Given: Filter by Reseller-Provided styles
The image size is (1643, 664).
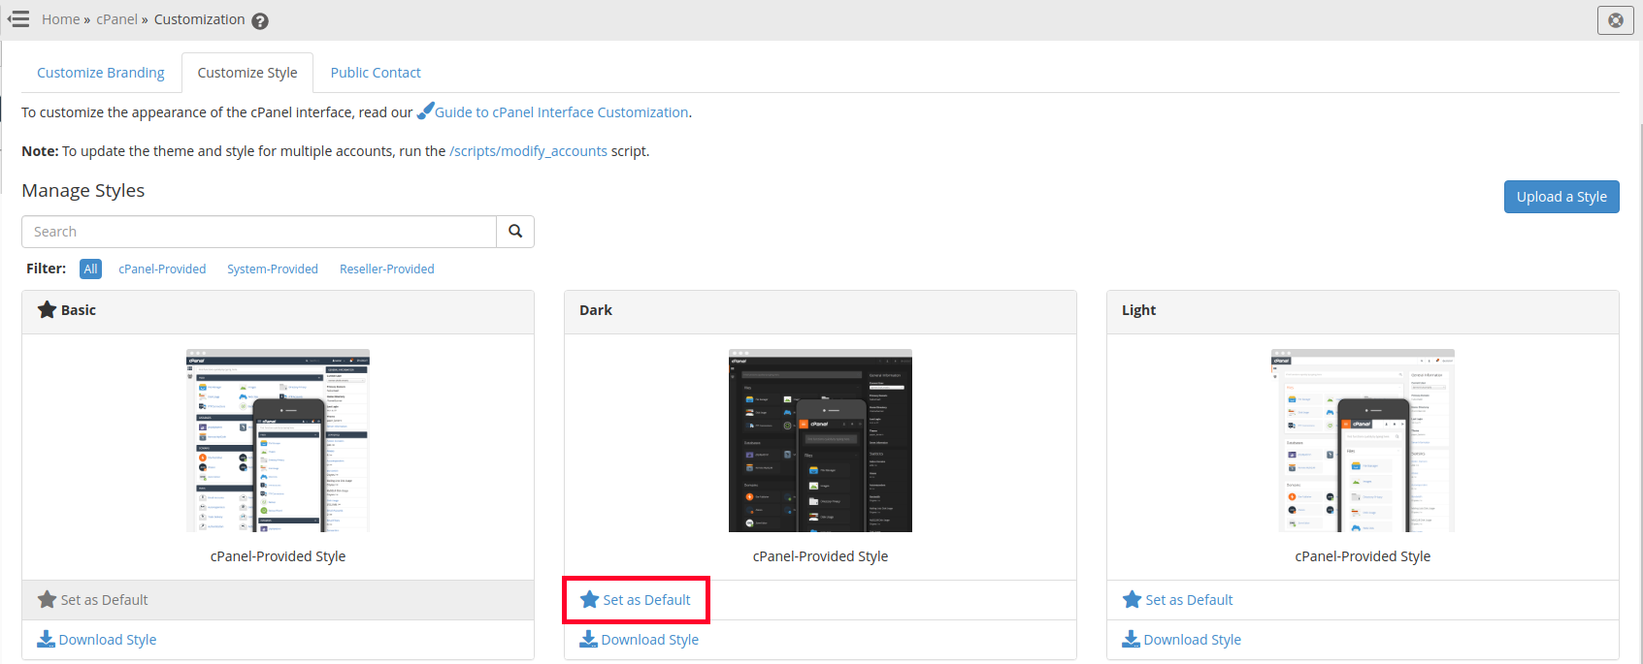Looking at the screenshot, I should coord(387,269).
